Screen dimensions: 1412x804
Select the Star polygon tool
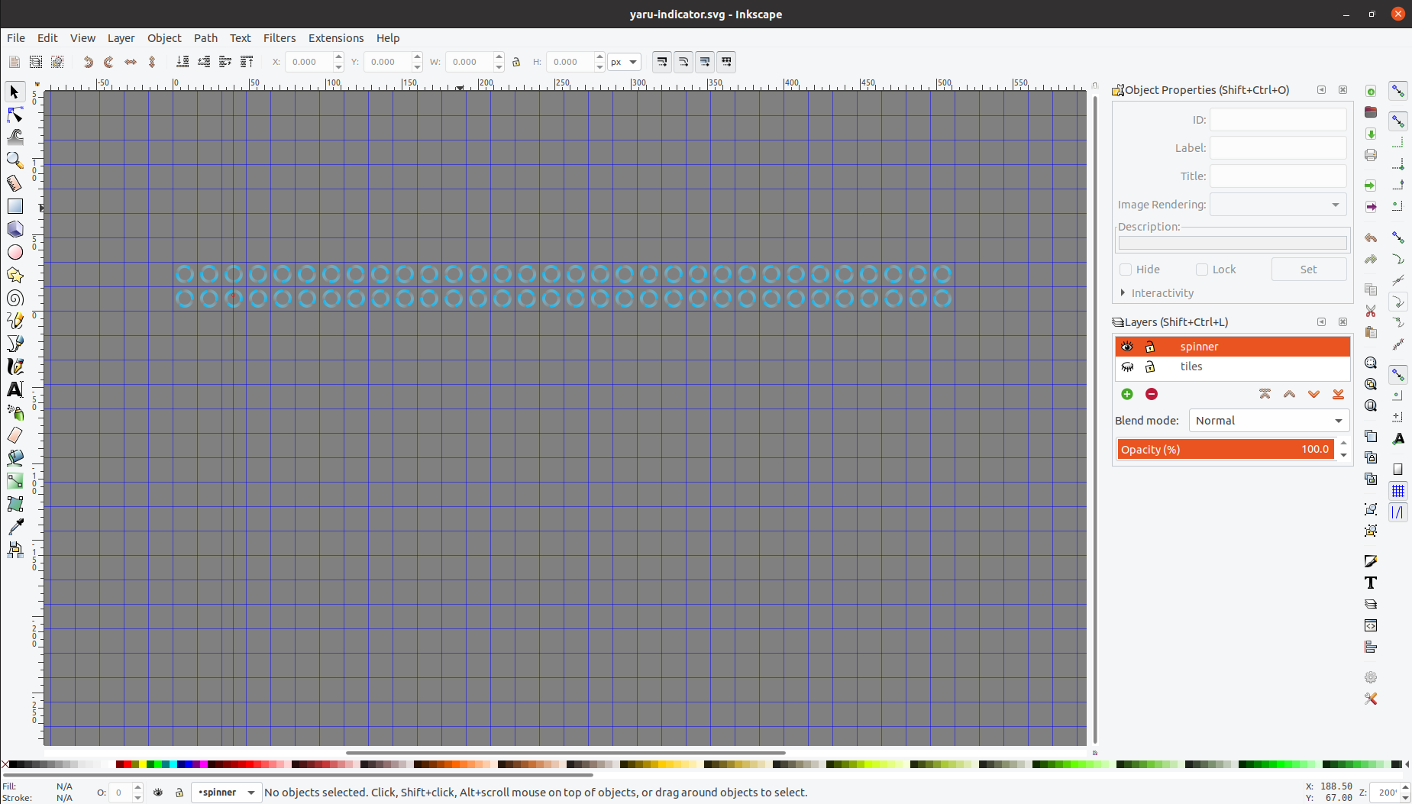click(x=15, y=275)
